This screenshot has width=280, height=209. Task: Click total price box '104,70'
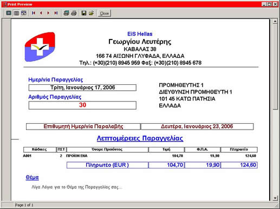tap(166, 165)
